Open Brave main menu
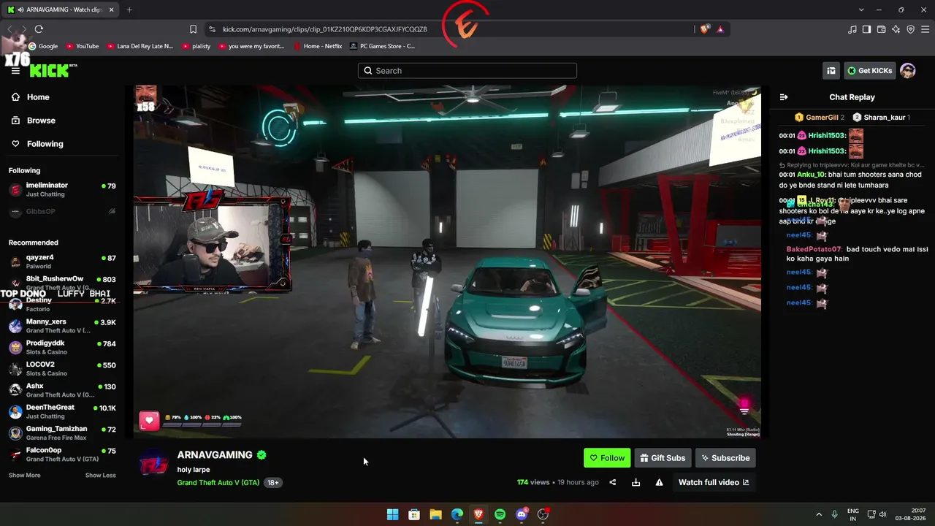Viewport: 935px width, 526px height. point(926,29)
